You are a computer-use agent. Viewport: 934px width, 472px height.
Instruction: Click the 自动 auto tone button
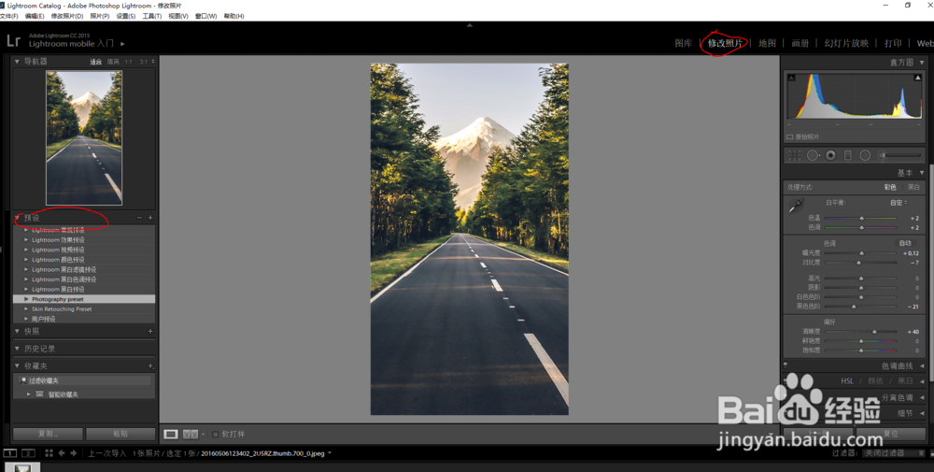[905, 243]
